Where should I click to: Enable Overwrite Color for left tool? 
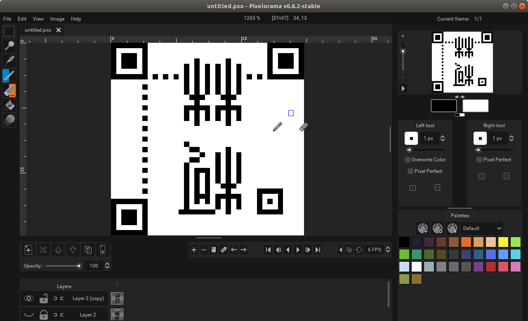point(425,160)
